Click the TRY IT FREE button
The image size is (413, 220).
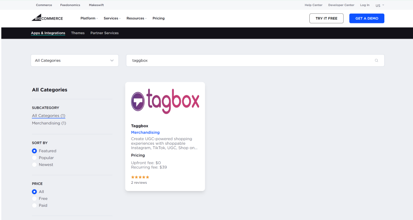tap(326, 19)
